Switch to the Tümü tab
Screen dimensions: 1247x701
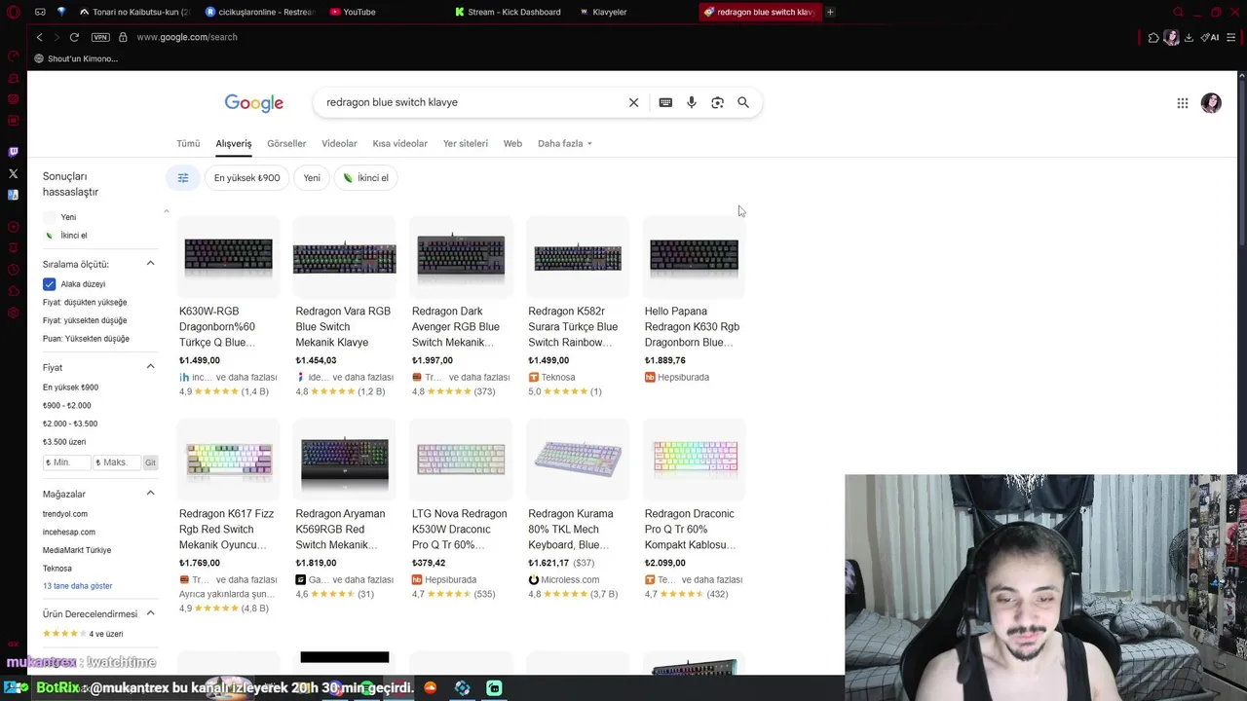click(188, 143)
